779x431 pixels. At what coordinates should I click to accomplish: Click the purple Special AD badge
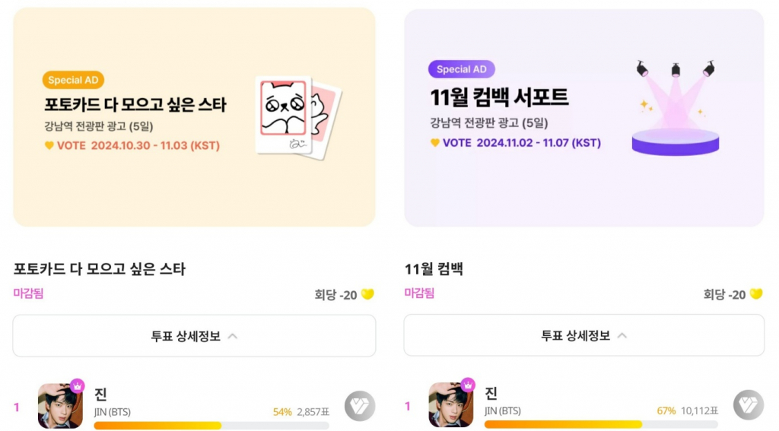[x=462, y=69]
